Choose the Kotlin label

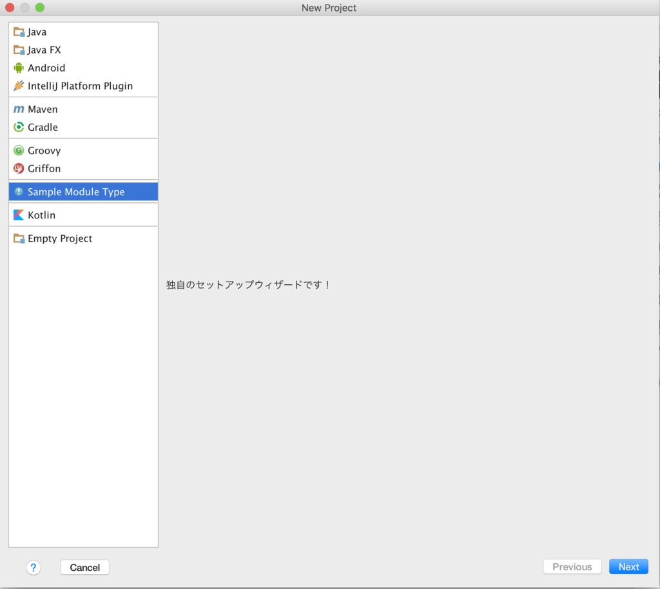click(41, 215)
